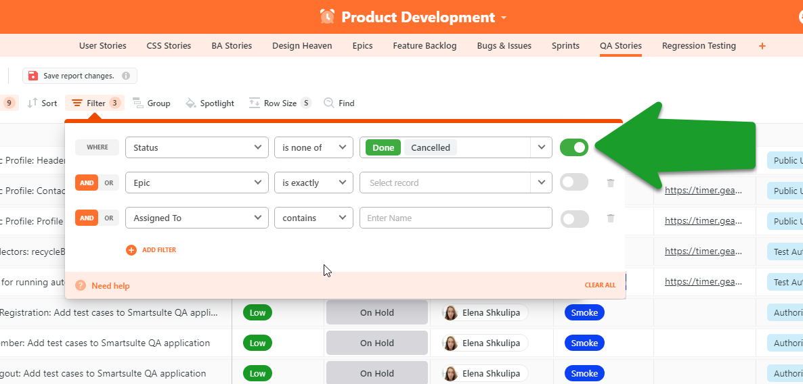Screen dimensions: 803x384
Task: Select the QA Stories tab
Action: [621, 45]
